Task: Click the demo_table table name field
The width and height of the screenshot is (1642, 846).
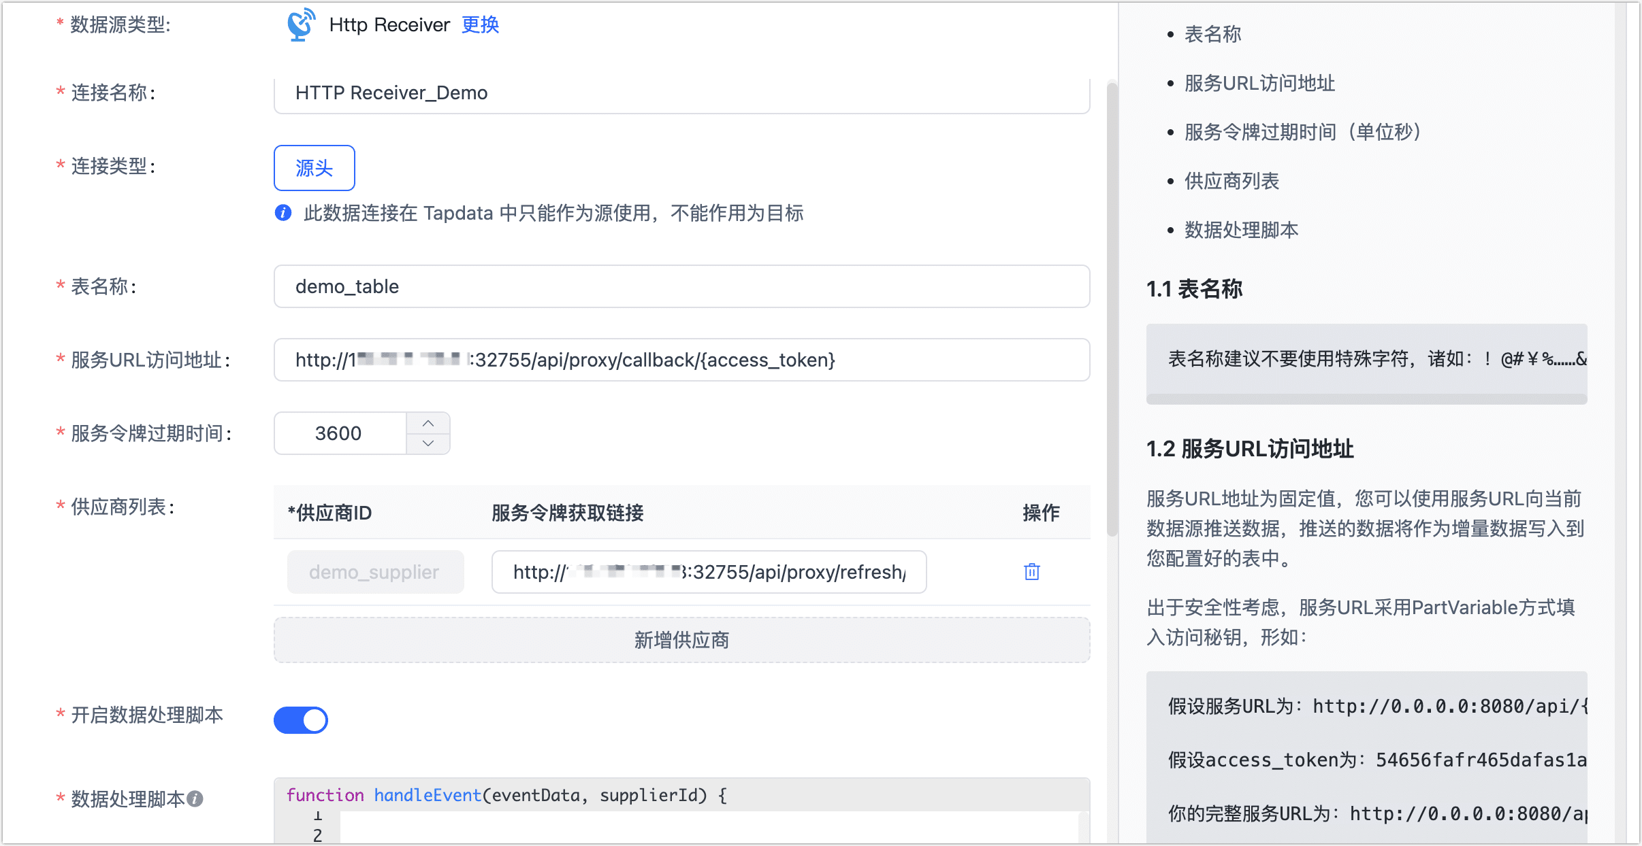Action: tap(681, 286)
